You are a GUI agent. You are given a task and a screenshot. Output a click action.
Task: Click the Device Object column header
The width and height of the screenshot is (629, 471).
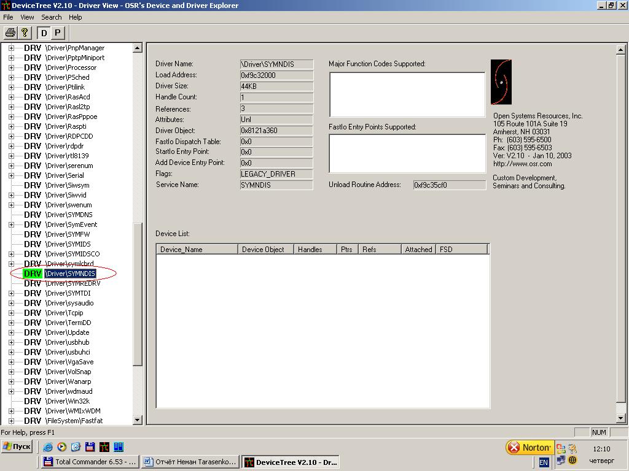(266, 250)
